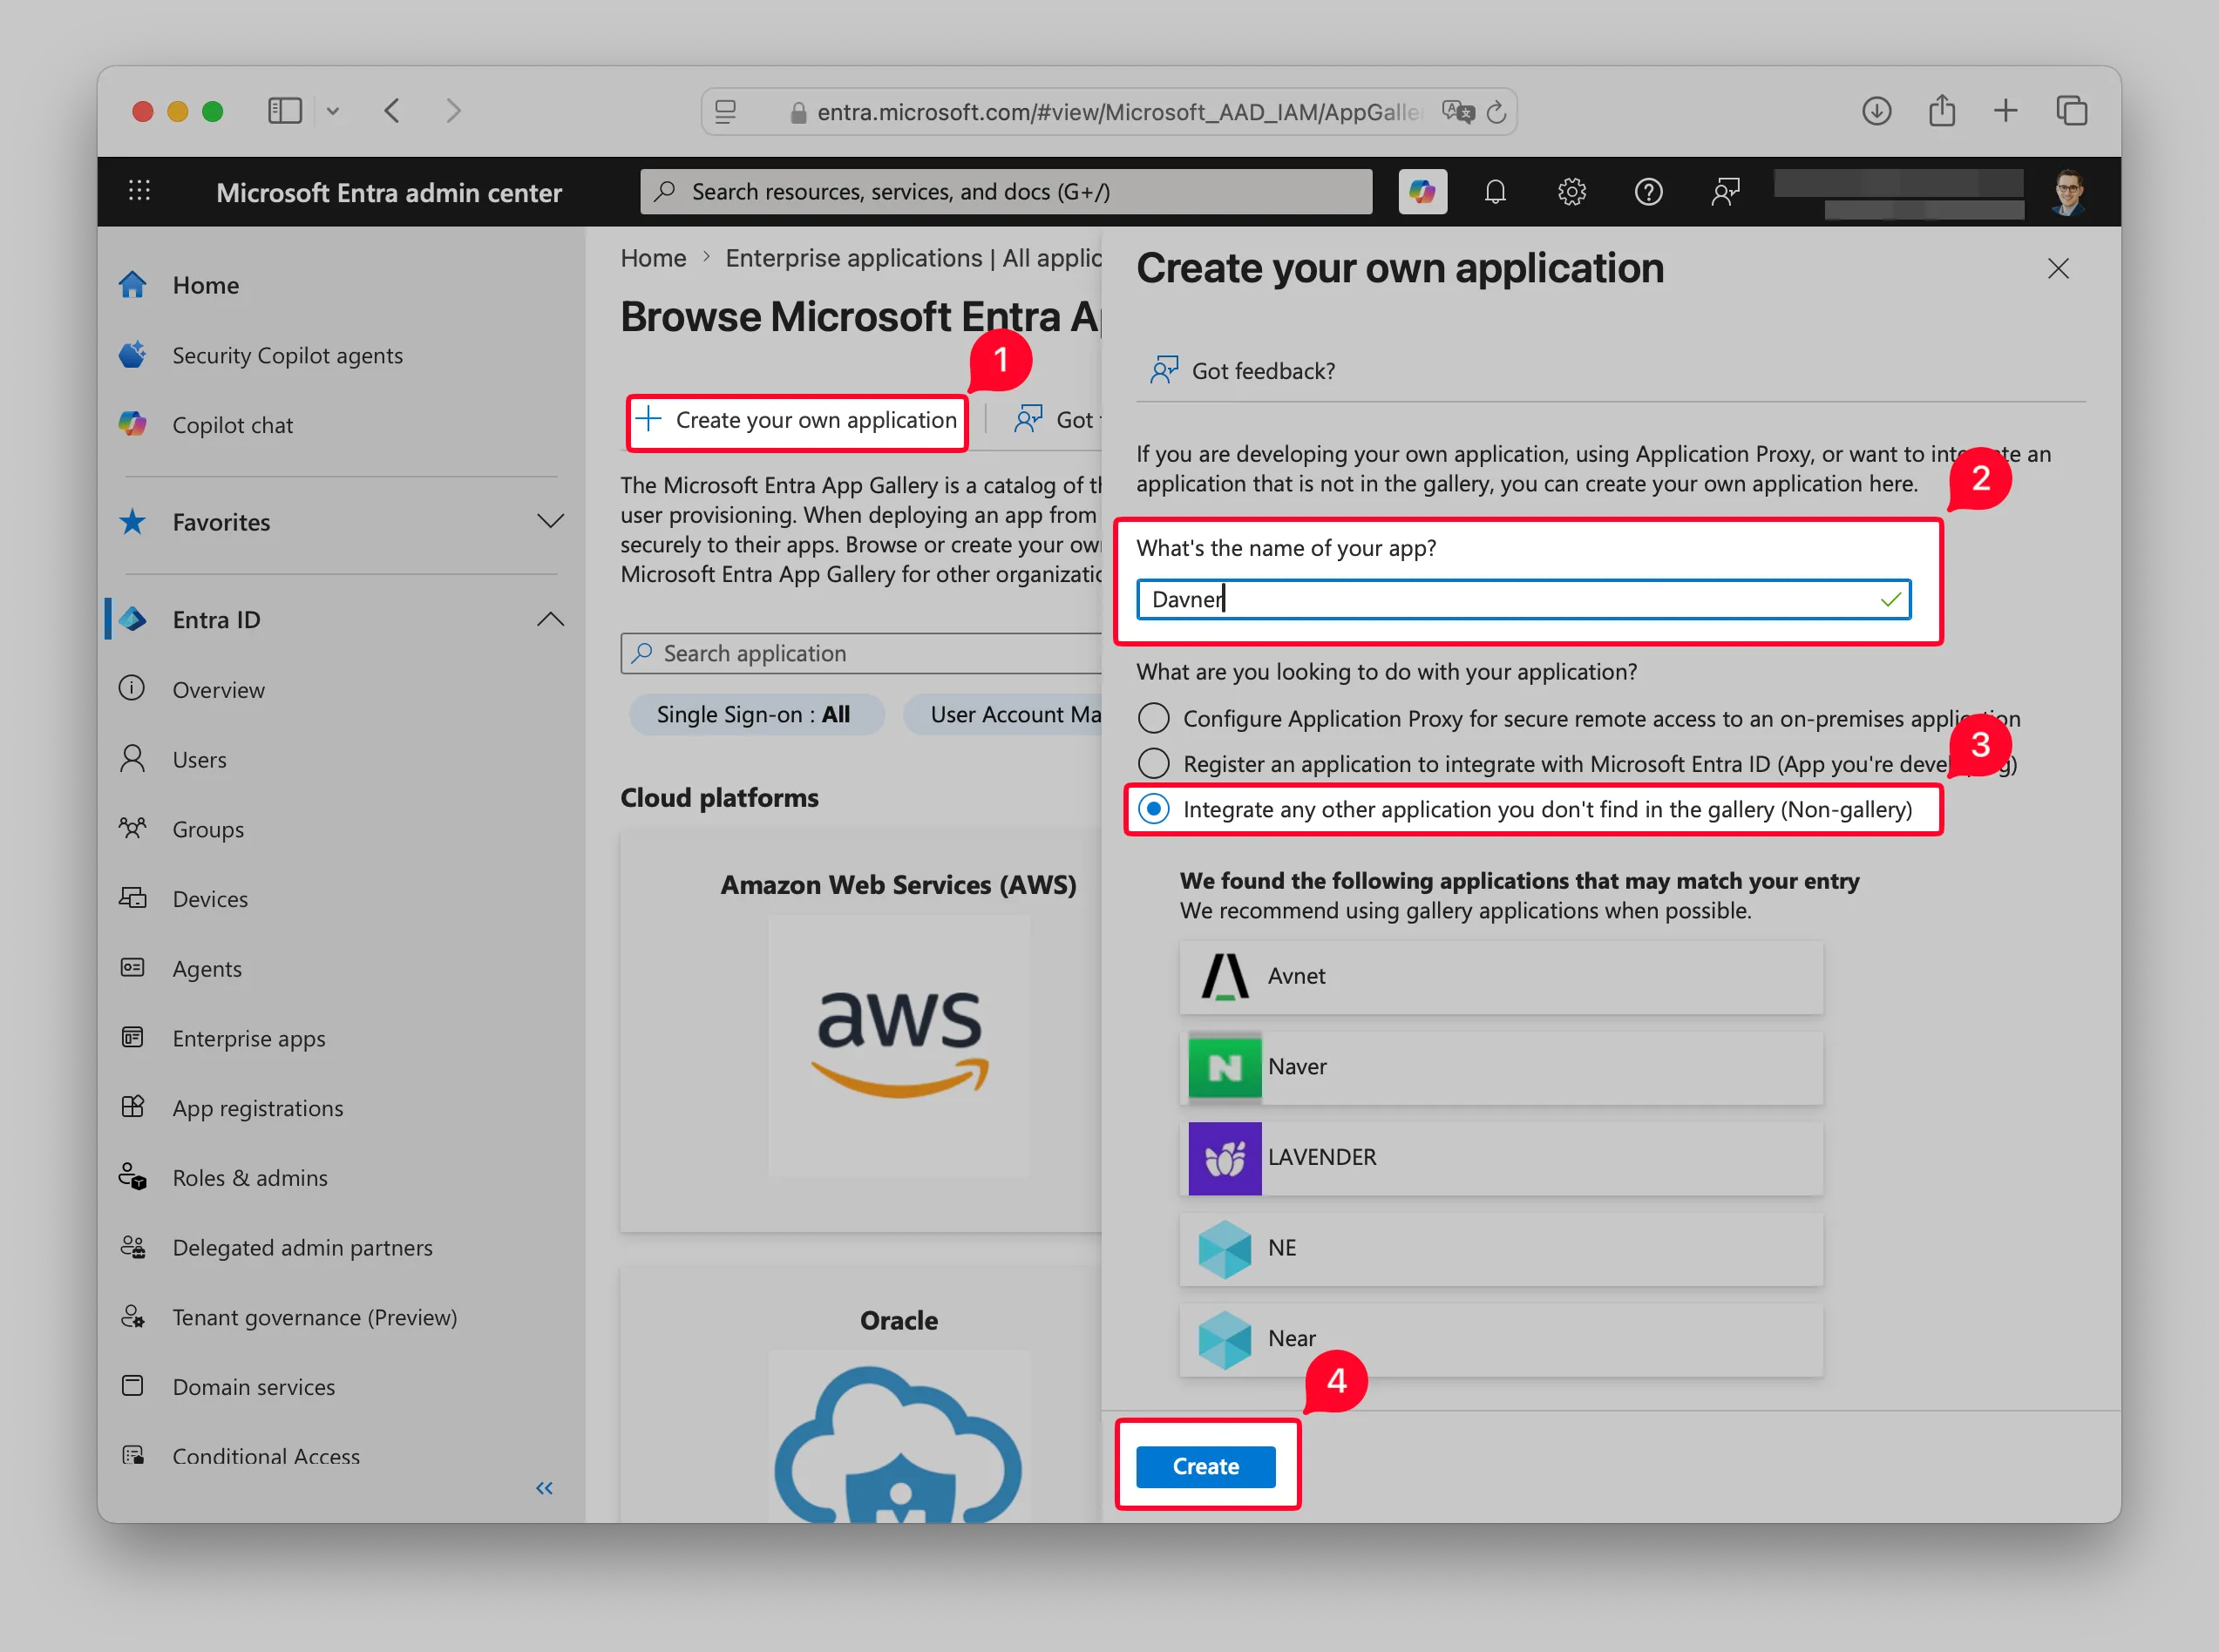Click the user profile avatar
Image resolution: width=2219 pixels, height=1652 pixels.
click(2067, 192)
